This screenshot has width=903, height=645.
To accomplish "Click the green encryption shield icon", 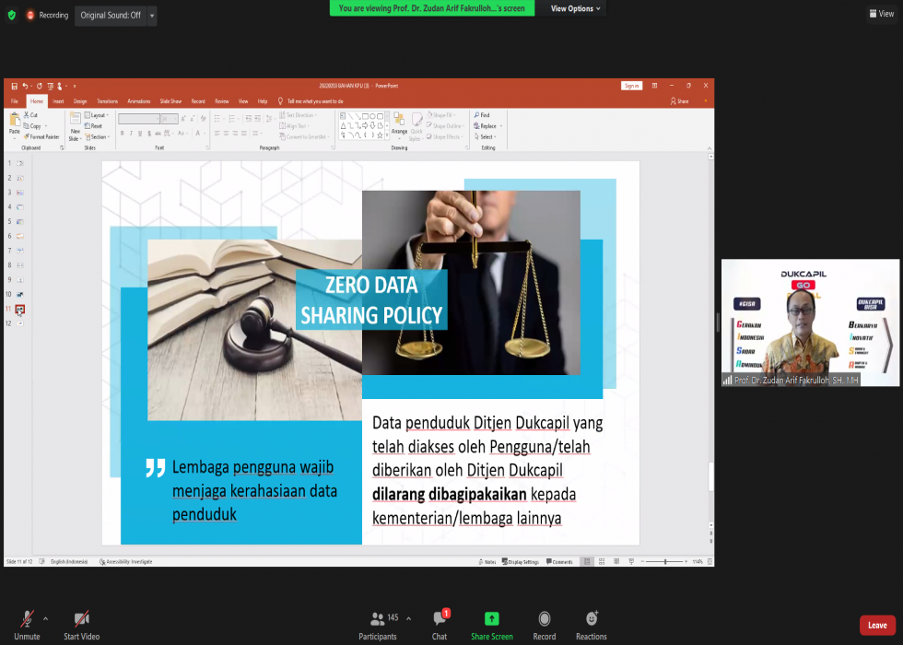I will coord(11,15).
